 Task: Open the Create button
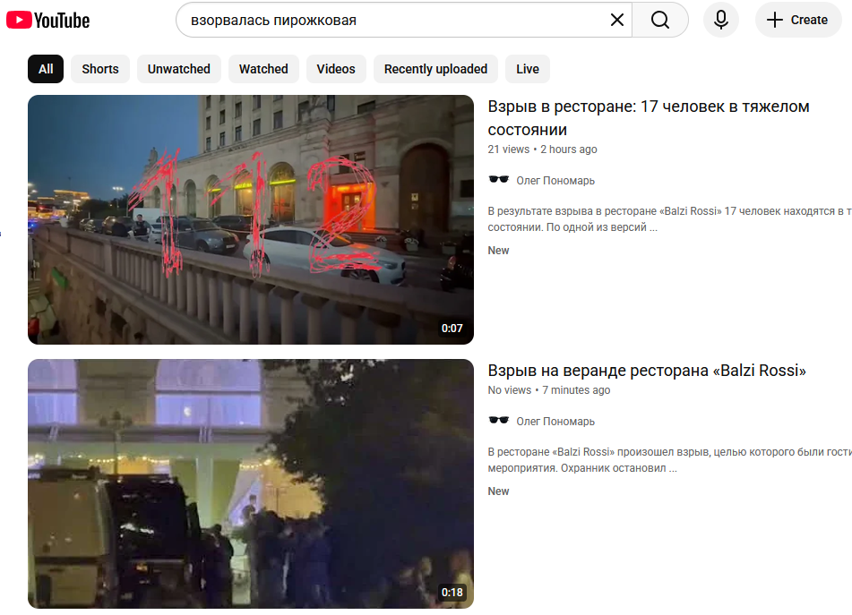[x=798, y=20]
